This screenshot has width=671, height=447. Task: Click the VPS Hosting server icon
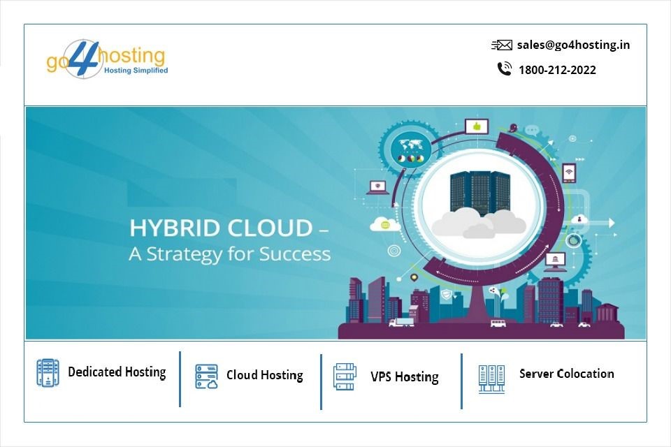[345, 377]
